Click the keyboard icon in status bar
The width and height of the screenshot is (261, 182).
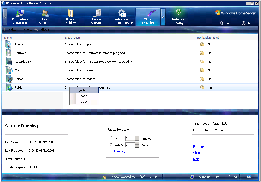tap(249, 177)
